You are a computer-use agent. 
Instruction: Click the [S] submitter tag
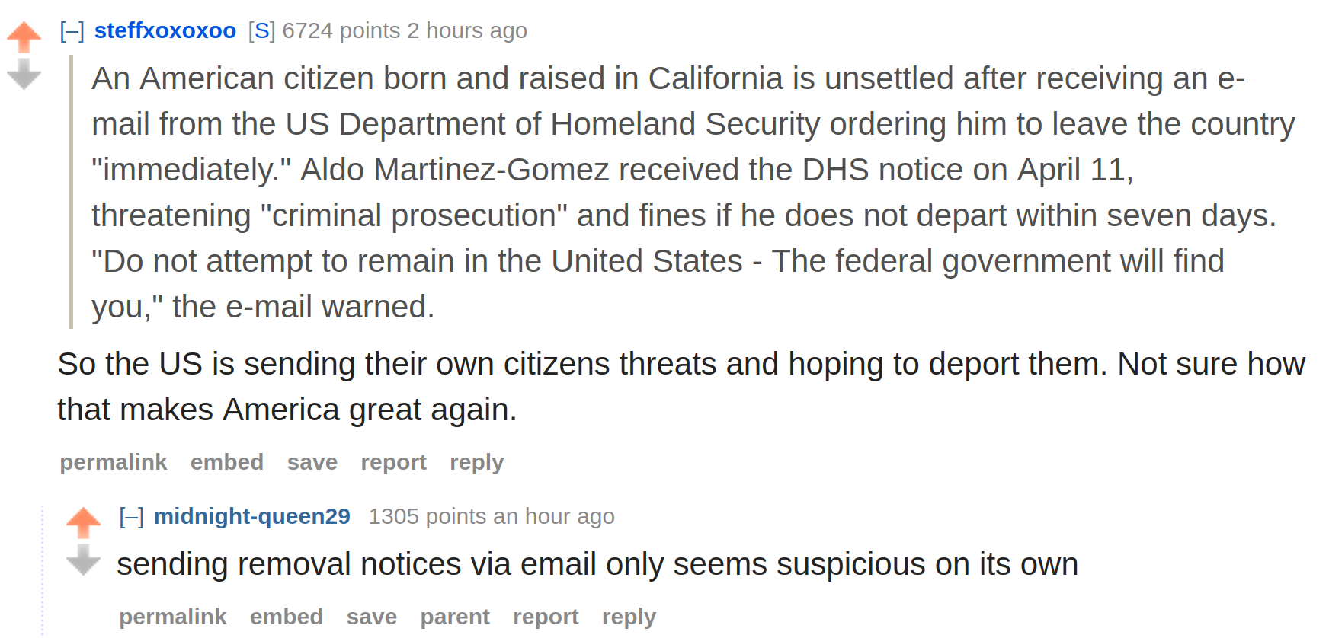[261, 30]
